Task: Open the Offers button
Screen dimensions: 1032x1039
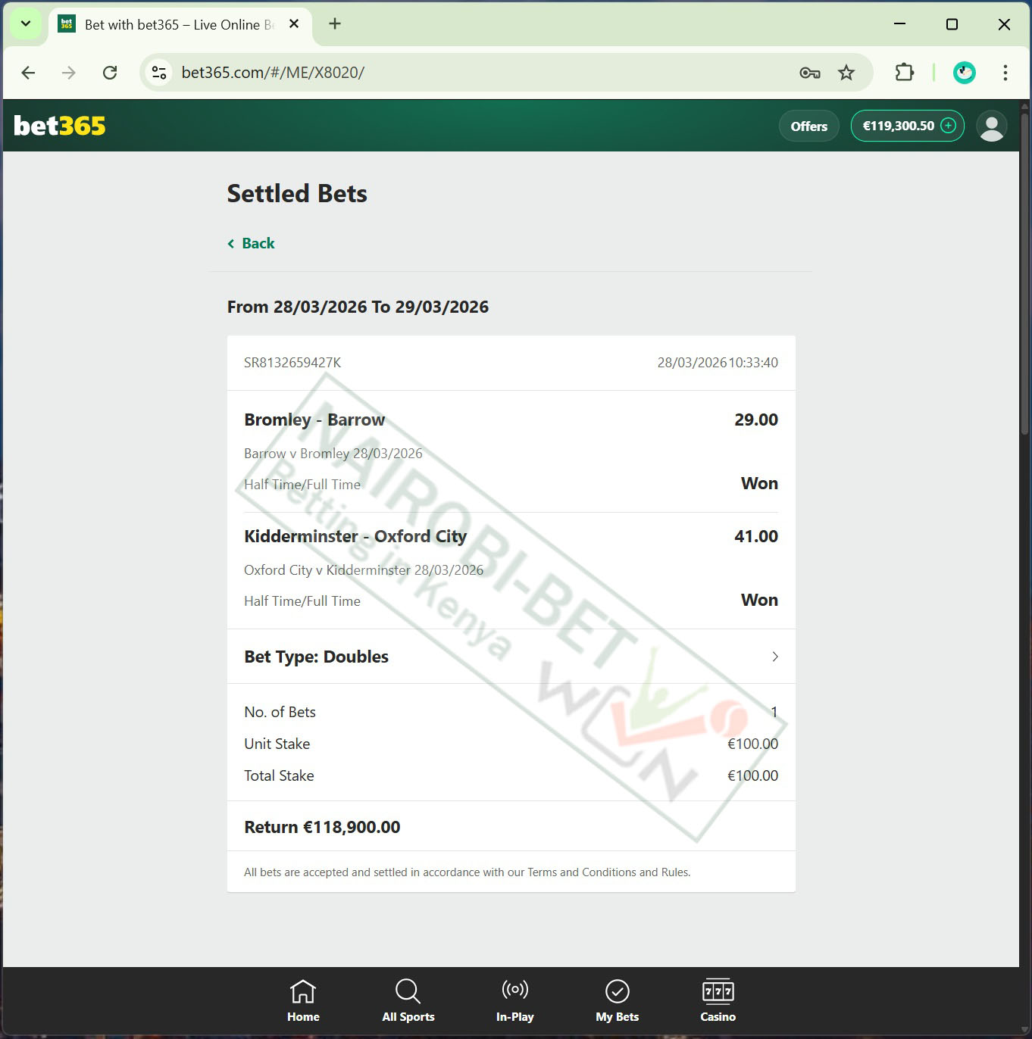Action: (808, 126)
